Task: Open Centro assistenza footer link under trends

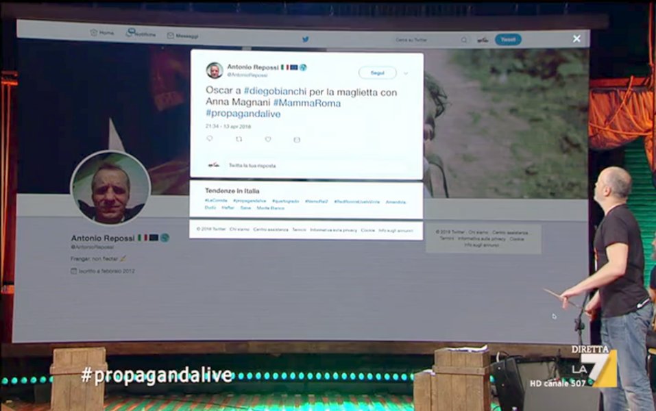Action: [x=271, y=229]
